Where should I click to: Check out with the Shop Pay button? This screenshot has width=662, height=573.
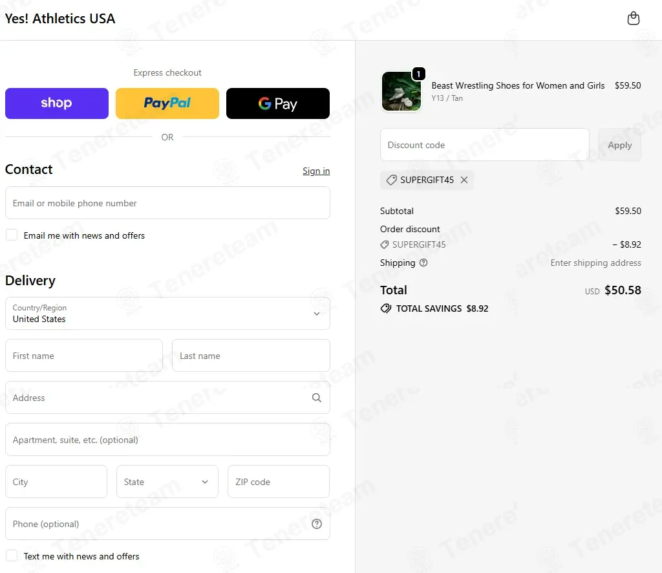click(57, 103)
